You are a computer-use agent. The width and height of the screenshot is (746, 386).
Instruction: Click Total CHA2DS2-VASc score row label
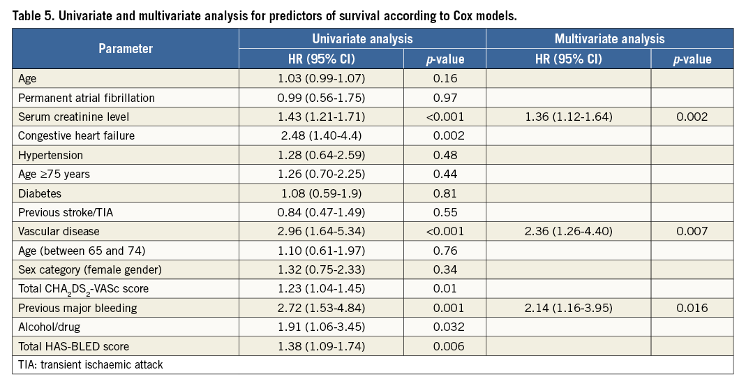(x=83, y=289)
